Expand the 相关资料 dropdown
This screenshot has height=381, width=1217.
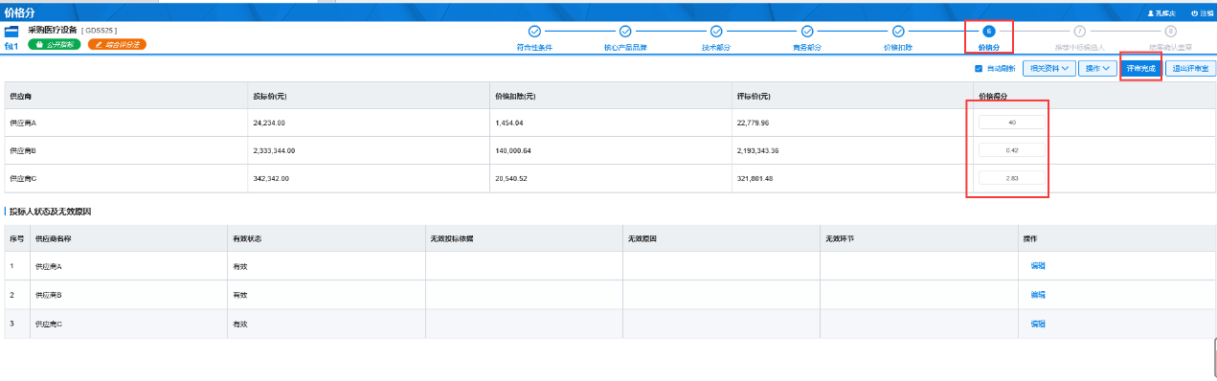coord(1048,69)
